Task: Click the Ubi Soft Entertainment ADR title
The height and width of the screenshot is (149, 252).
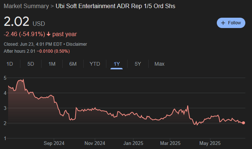Action: coord(115,6)
